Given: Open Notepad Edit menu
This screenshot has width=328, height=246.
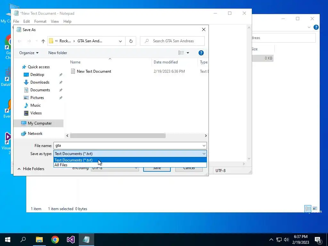Looking at the screenshot, I should point(27,21).
